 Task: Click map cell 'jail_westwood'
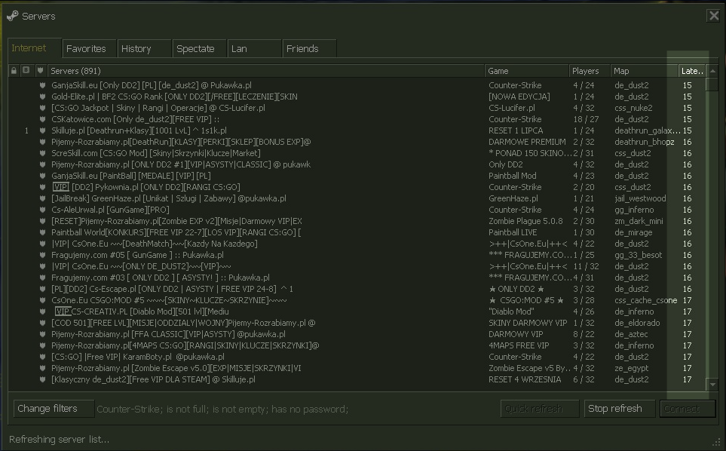[x=640, y=198]
